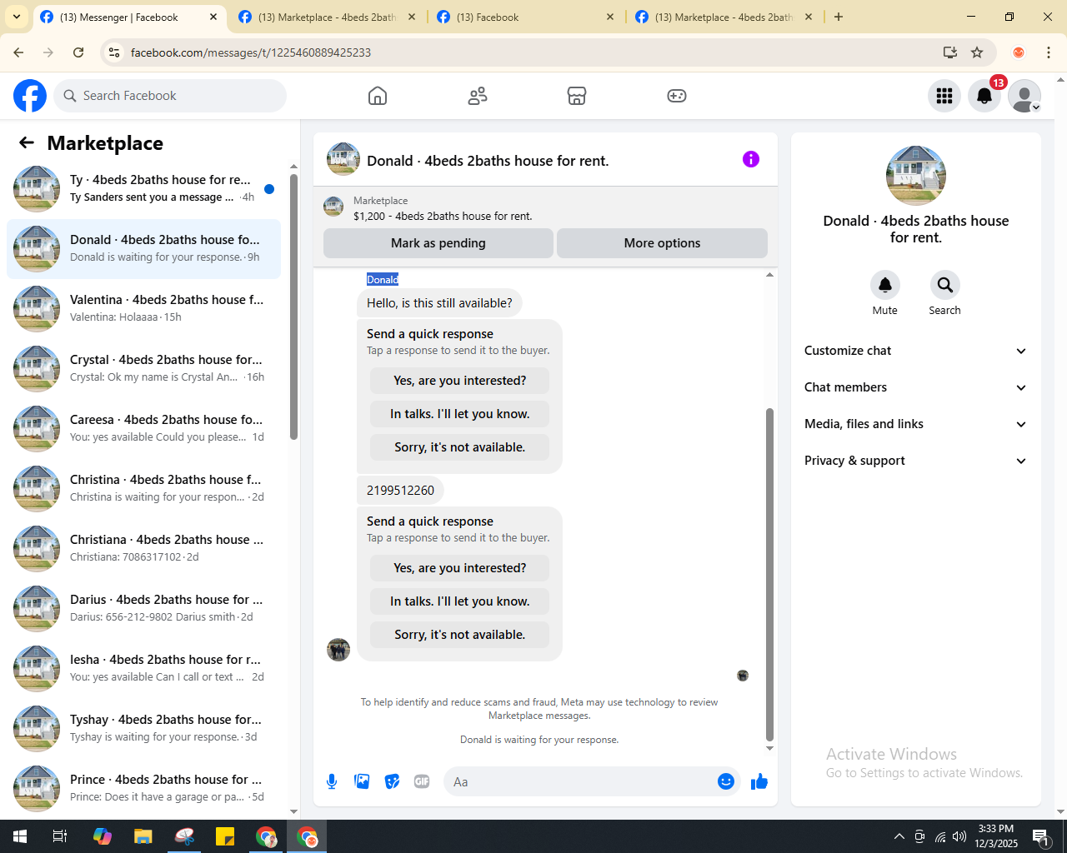The image size is (1067, 853).
Task: Open the Facebook menu grid icon
Action: pos(944,96)
